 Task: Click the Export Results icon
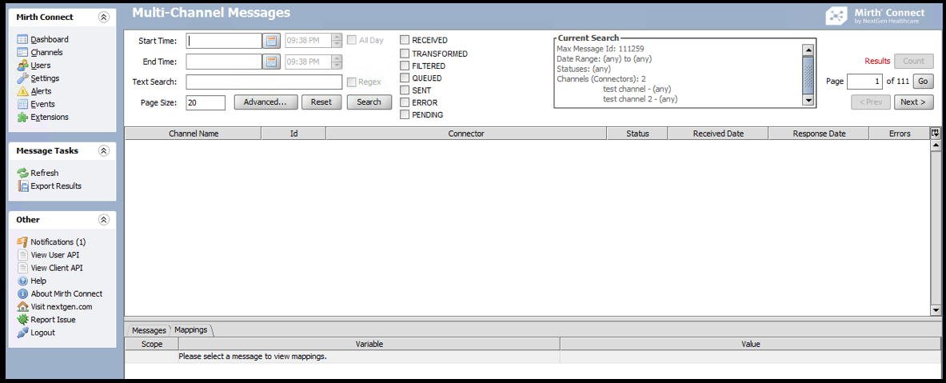click(x=22, y=186)
